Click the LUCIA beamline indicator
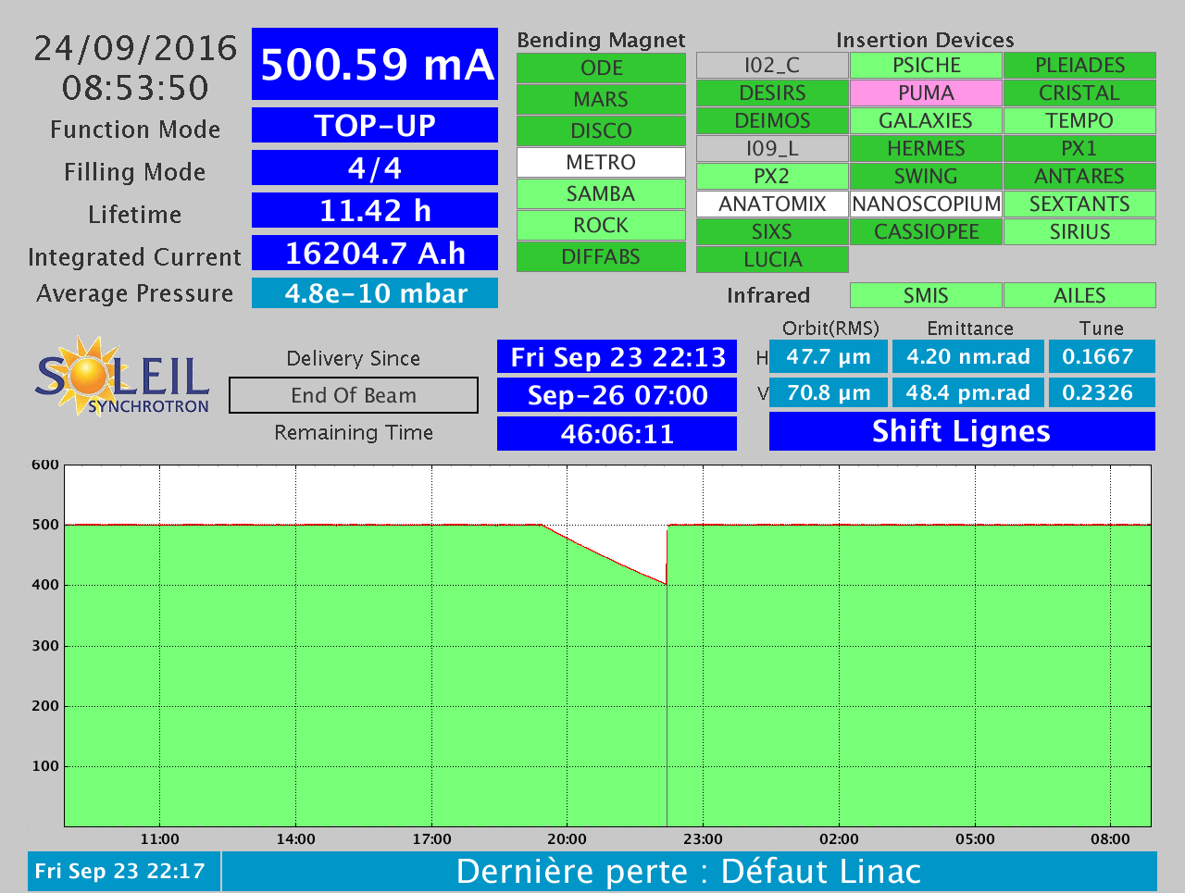 [x=772, y=260]
